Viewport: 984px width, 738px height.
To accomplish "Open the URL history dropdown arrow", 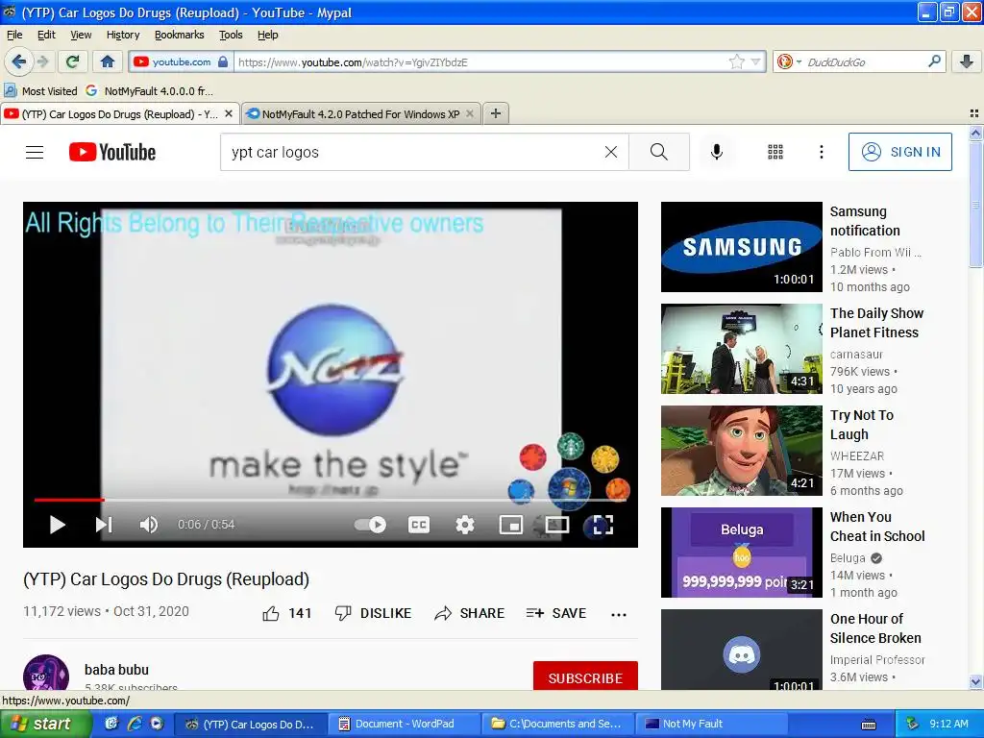I will click(x=755, y=61).
